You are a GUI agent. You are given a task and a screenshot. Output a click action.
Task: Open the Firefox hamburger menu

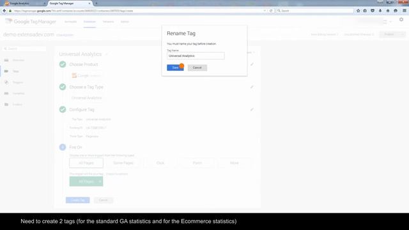click(405, 11)
